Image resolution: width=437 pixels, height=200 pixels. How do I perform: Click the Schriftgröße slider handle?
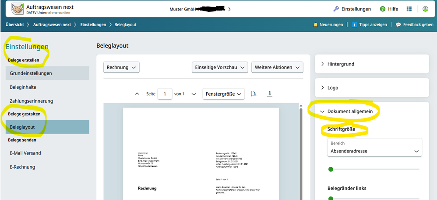(331, 169)
